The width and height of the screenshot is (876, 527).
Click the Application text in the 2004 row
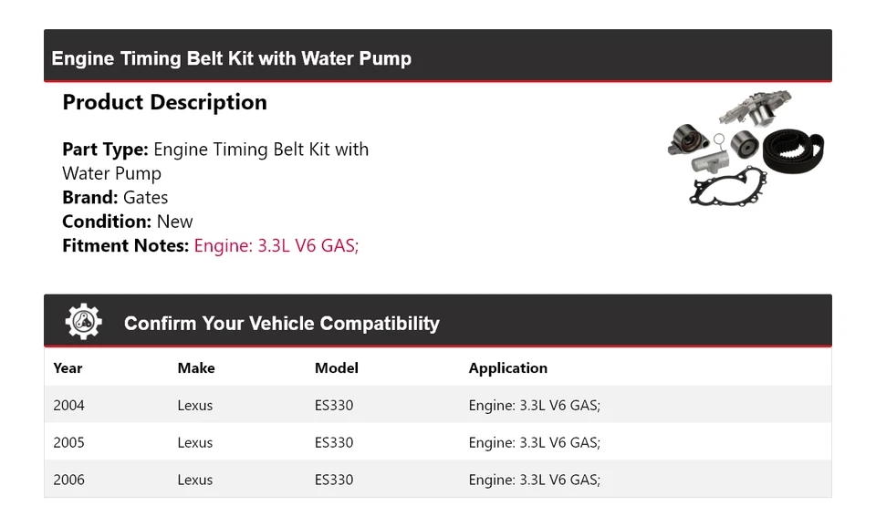(535, 406)
